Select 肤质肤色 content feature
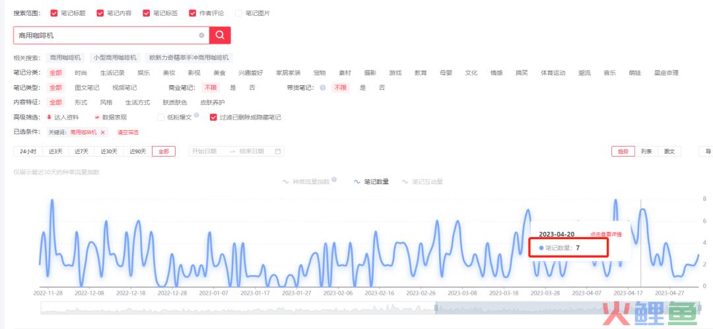713x329 pixels. point(175,102)
